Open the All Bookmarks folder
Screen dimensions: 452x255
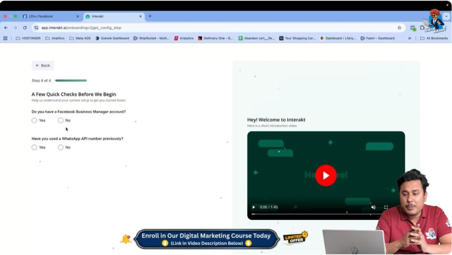pos(434,38)
